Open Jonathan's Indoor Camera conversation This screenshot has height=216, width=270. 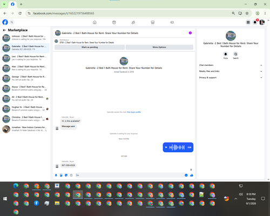(25, 129)
